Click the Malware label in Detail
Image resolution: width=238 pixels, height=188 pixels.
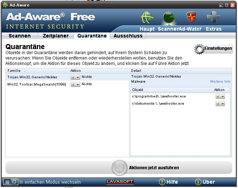[x=138, y=82]
